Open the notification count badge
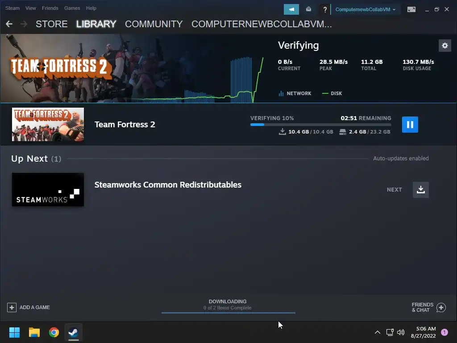The height and width of the screenshot is (343, 457). [x=444, y=332]
